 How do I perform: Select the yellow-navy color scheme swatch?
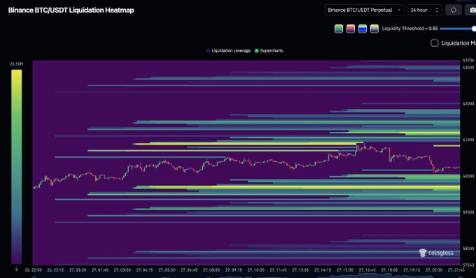(374, 29)
